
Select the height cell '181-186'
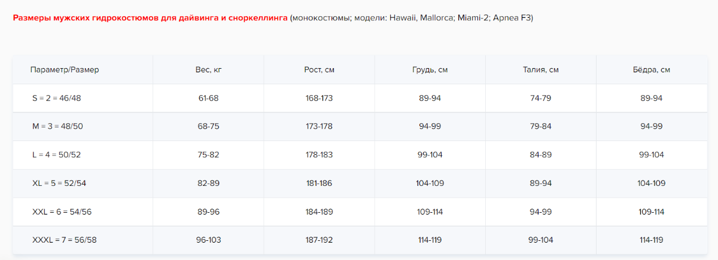click(x=319, y=183)
